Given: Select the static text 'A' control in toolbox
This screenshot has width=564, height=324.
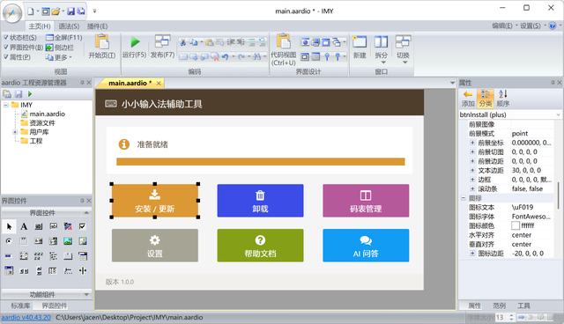Looking at the screenshot, I should [24, 226].
